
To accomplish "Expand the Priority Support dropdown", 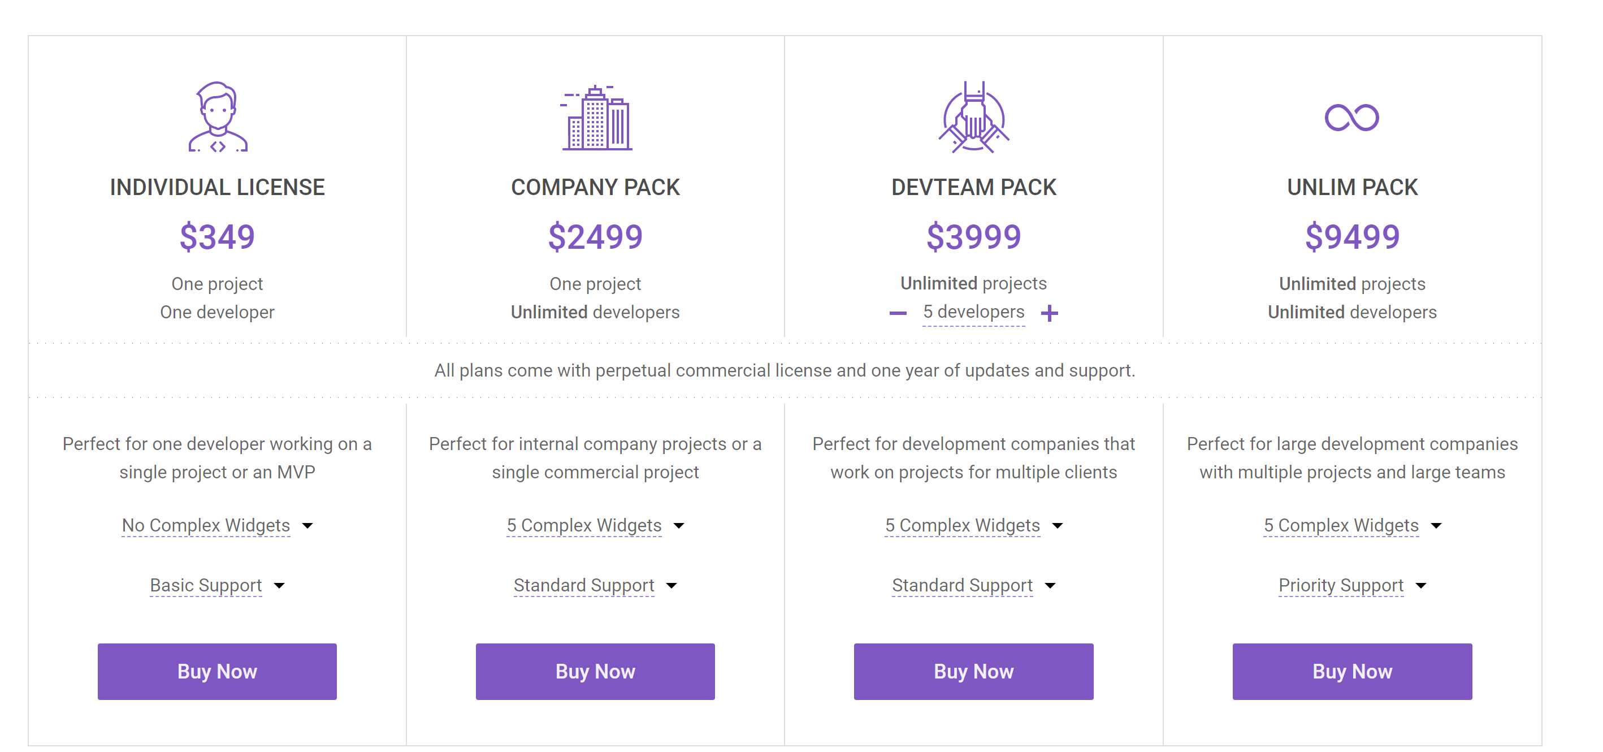I will tap(1351, 585).
